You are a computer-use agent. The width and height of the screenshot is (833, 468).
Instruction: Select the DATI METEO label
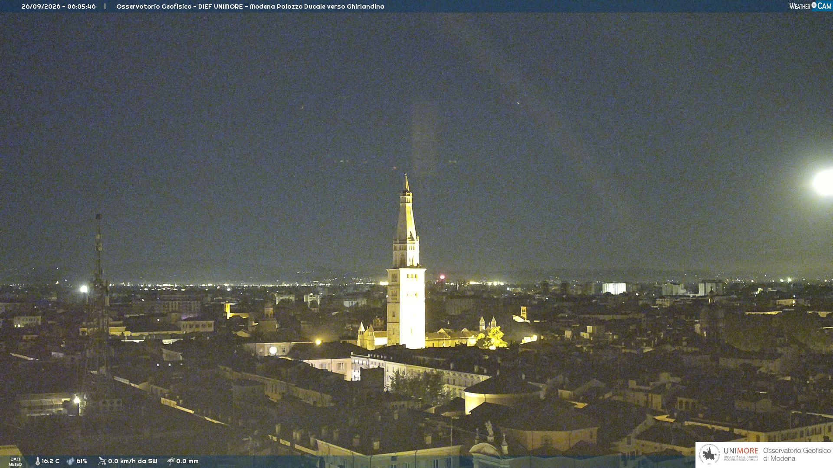click(x=15, y=461)
